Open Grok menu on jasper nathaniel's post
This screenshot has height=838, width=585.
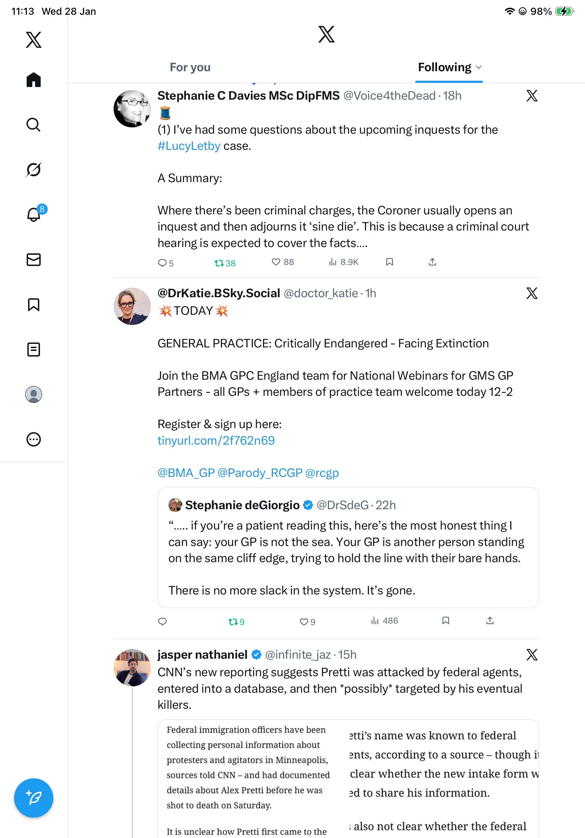(532, 655)
